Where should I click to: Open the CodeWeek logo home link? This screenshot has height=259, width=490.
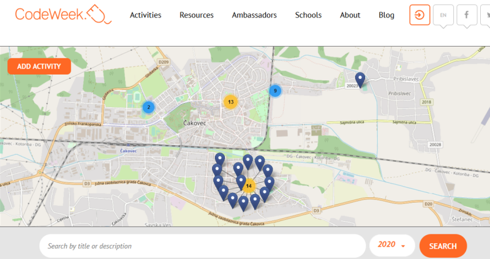pyautogui.click(x=63, y=14)
